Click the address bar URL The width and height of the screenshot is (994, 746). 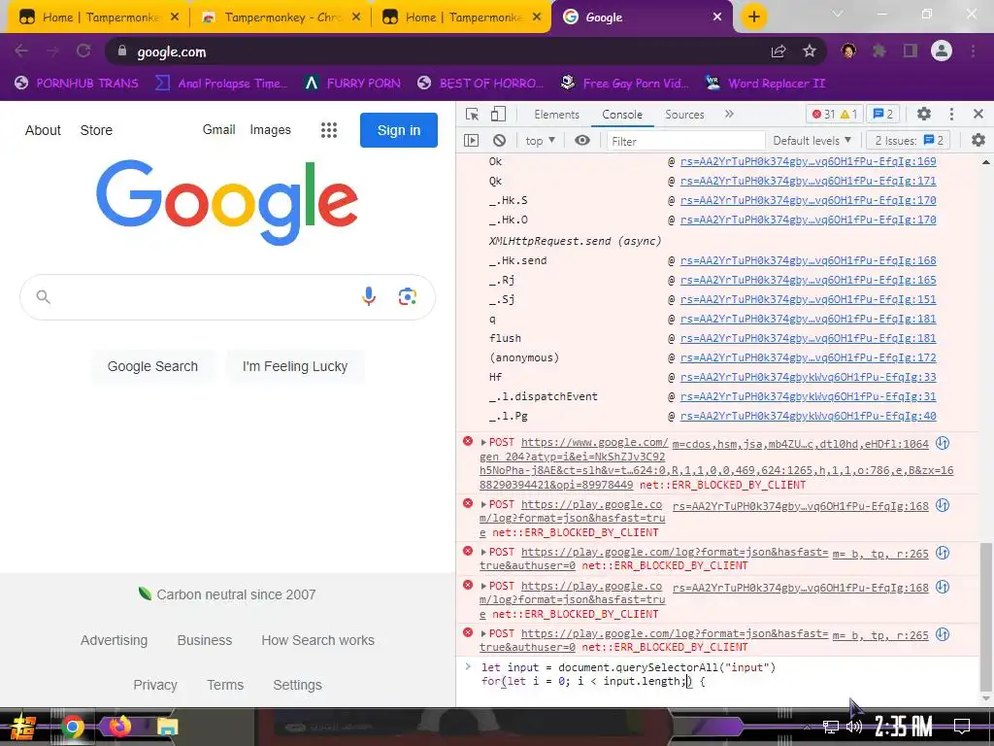click(171, 52)
